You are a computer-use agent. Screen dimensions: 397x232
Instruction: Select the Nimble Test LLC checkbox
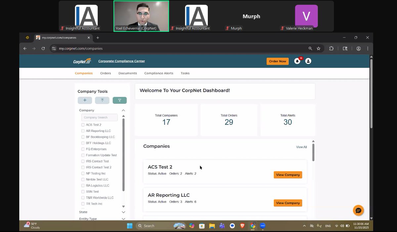pyautogui.click(x=82, y=179)
